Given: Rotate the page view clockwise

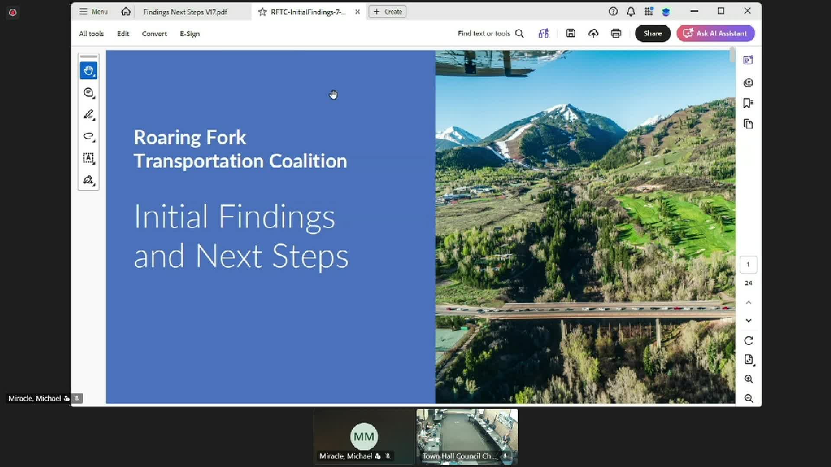Looking at the screenshot, I should (x=748, y=341).
